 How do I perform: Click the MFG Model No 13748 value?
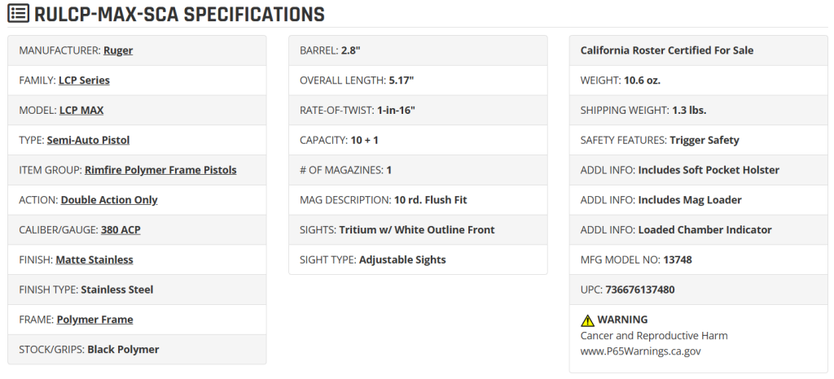[x=678, y=259]
